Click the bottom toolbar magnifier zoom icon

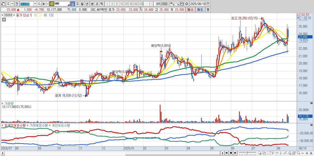298,153
